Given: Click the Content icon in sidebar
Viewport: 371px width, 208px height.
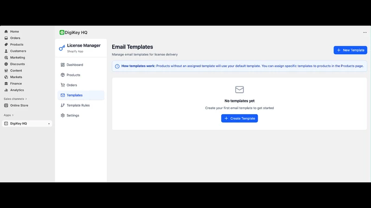Looking at the screenshot, I should 6,71.
